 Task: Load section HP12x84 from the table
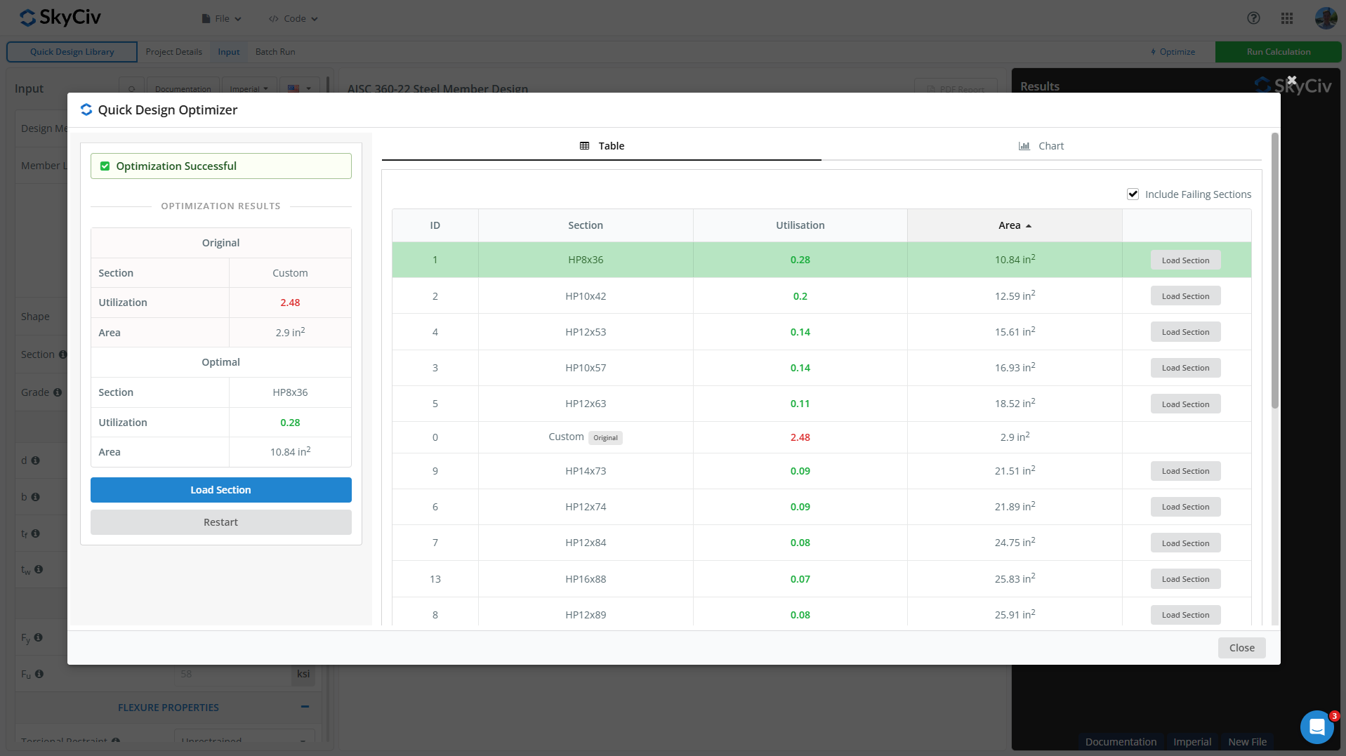point(1185,543)
